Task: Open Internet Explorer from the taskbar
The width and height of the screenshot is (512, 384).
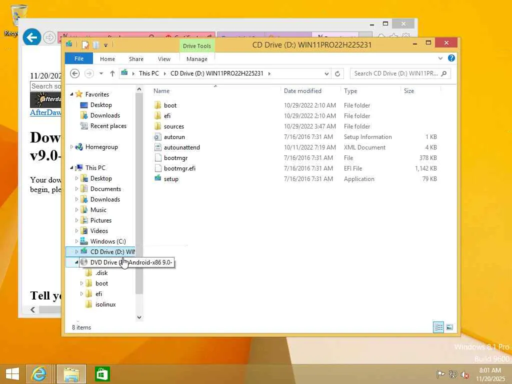Action: 38,374
